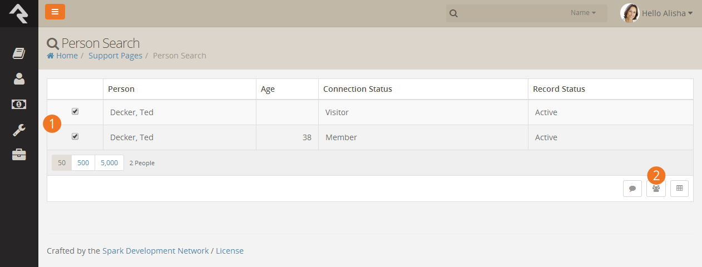Open Decker, Ted in the Visitor row
Viewport: 702px width, 267px height.
pyautogui.click(x=132, y=112)
